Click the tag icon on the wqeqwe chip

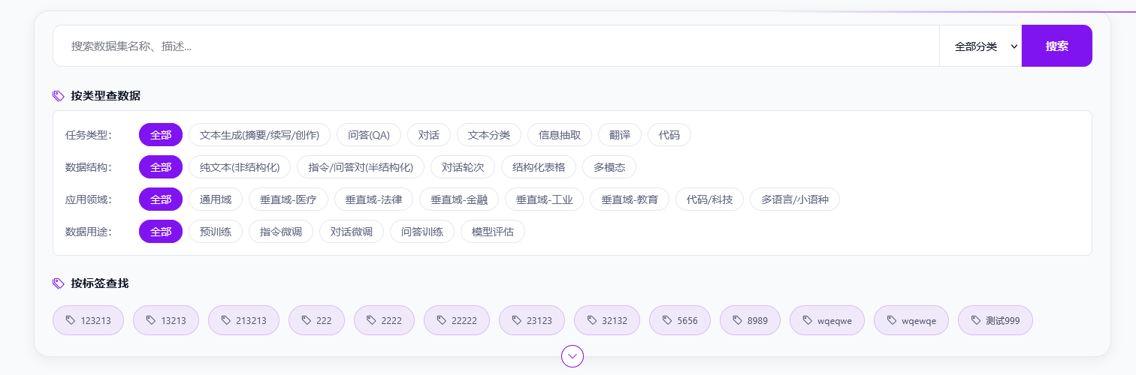pos(808,320)
